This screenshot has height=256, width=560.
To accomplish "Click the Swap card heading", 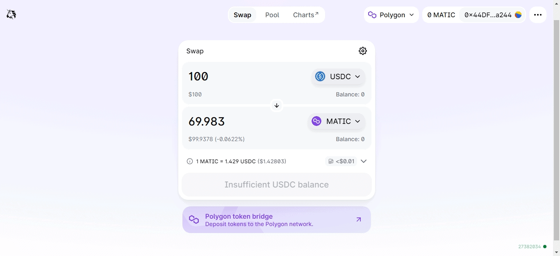I will (195, 51).
